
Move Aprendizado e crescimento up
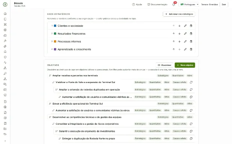pyautogui.click(x=174, y=49)
